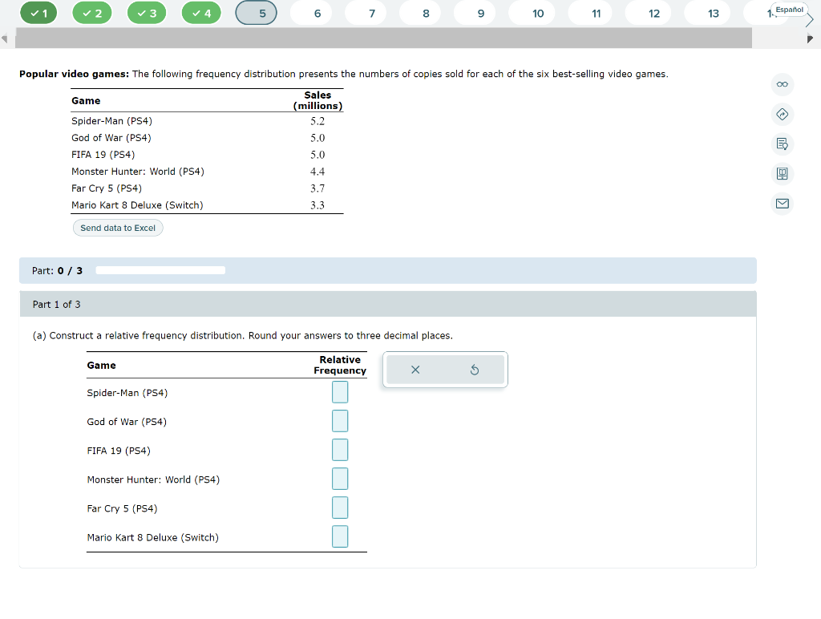The width and height of the screenshot is (821, 619).
Task: Click the Spider-Man relative frequency input box
Action: [x=340, y=392]
